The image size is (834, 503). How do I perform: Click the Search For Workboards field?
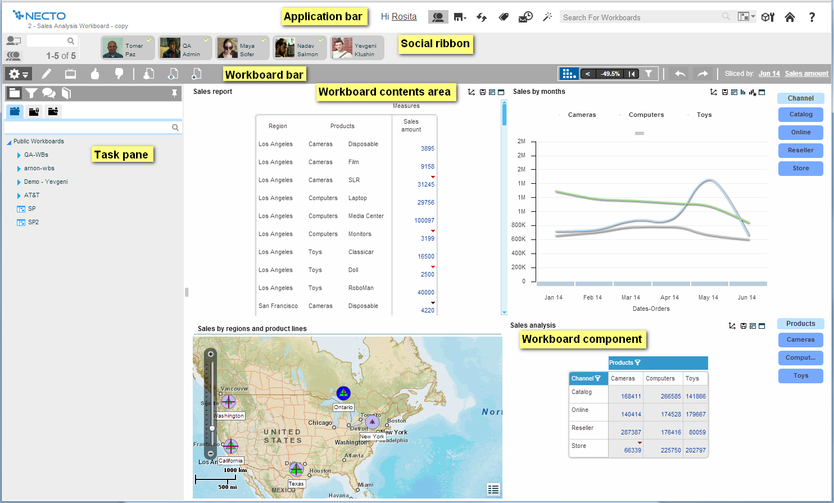tap(641, 17)
